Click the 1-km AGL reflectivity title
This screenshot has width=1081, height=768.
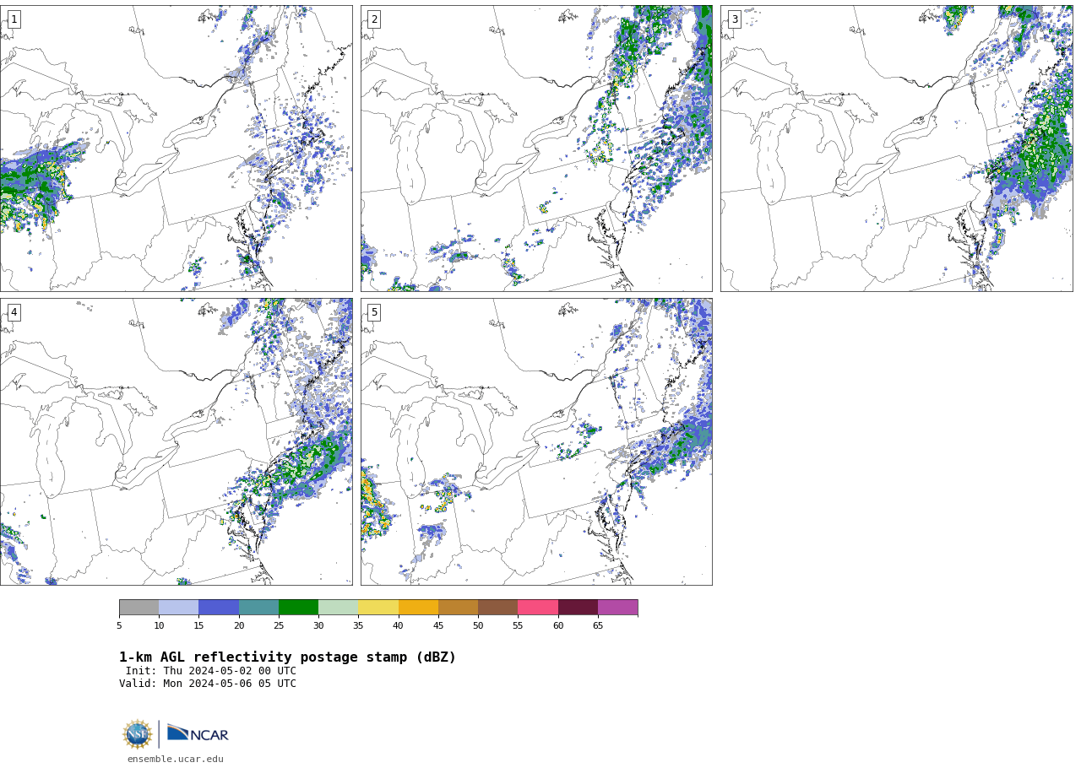click(x=287, y=657)
